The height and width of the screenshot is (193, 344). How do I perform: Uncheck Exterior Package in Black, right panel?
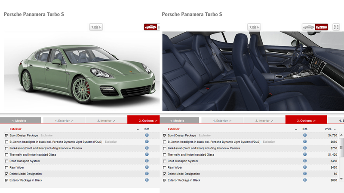point(165,180)
